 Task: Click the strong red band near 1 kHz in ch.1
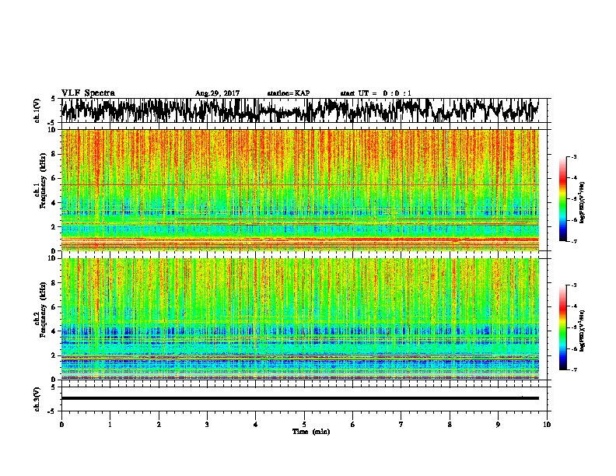300,240
